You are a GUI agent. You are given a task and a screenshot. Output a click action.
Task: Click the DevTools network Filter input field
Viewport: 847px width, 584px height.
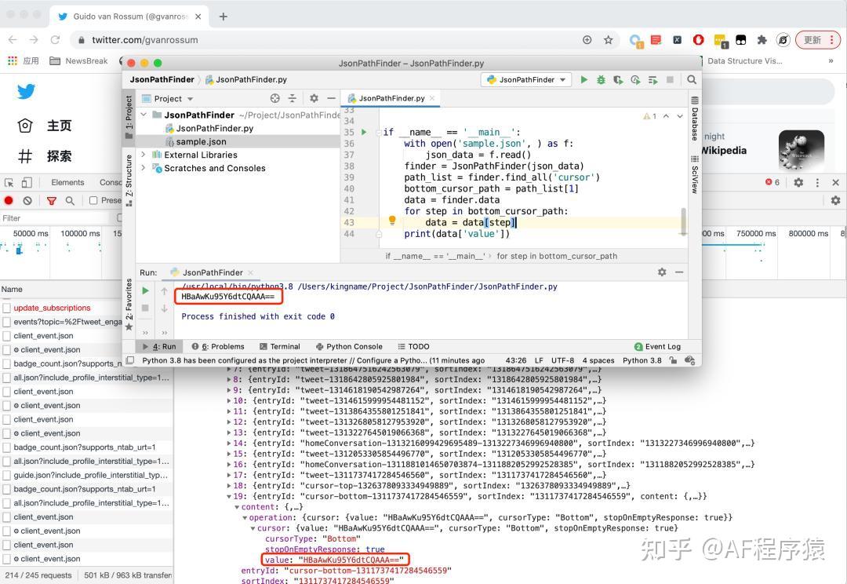(x=55, y=218)
